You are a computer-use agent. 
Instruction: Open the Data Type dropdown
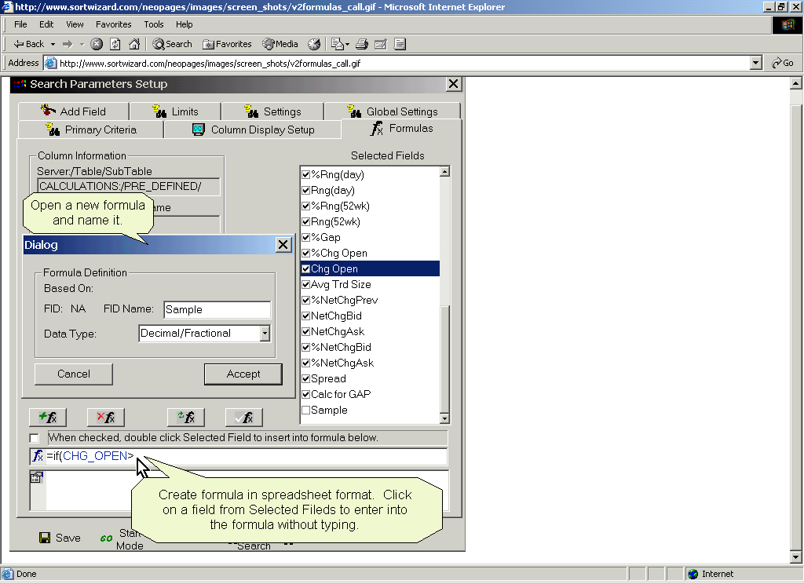[265, 334]
